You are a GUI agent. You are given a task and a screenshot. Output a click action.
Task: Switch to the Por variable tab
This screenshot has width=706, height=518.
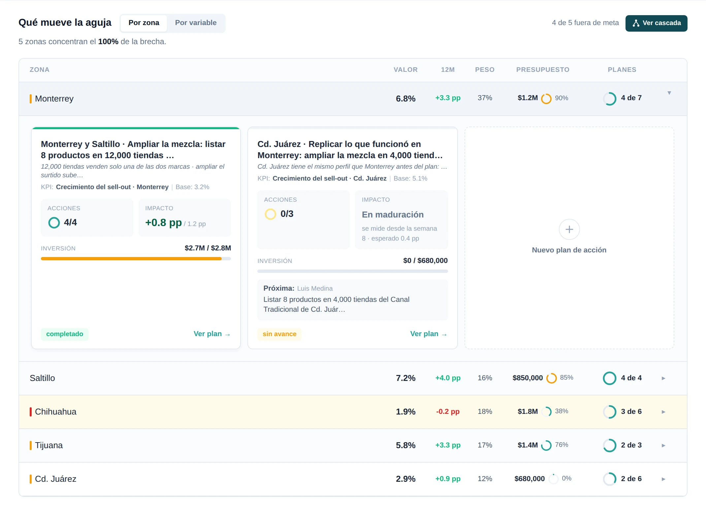click(x=196, y=23)
